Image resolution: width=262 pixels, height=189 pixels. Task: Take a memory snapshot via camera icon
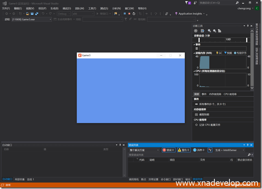(x=196, y=114)
